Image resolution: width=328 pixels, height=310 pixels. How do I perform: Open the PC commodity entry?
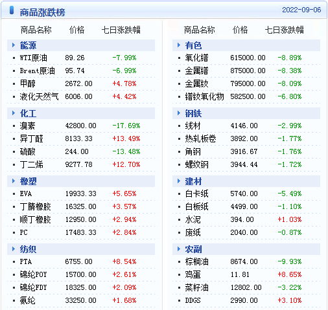(x=24, y=232)
